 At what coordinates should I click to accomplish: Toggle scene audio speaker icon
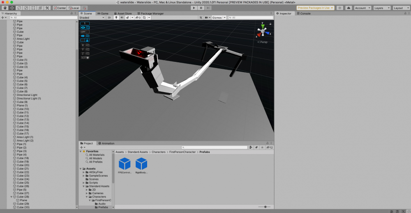click(122, 18)
